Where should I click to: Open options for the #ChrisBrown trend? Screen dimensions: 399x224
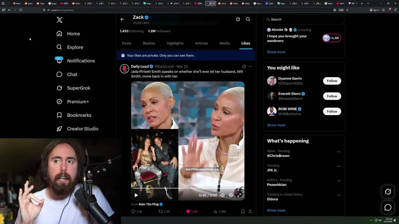[339, 152]
